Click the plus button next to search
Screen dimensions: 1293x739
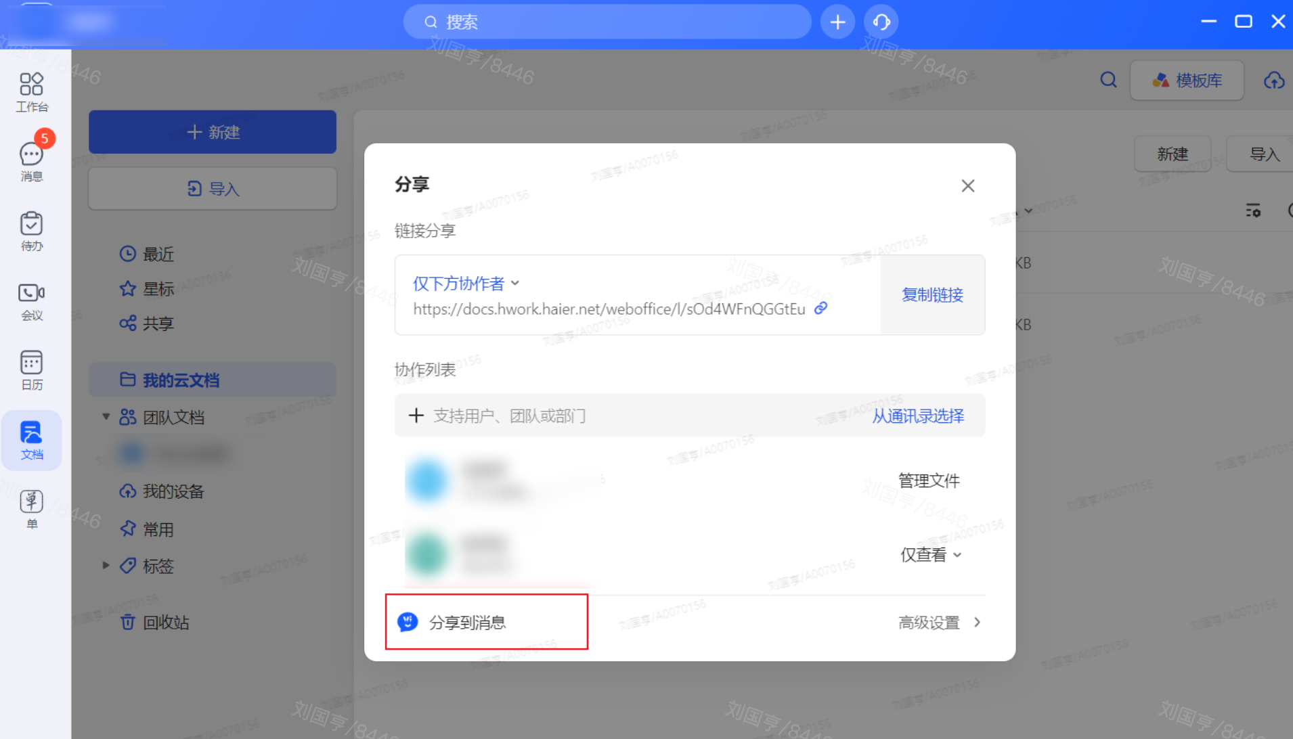(837, 22)
